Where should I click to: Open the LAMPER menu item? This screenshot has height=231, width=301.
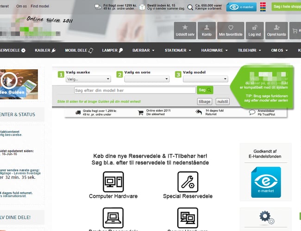pyautogui.click(x=113, y=50)
